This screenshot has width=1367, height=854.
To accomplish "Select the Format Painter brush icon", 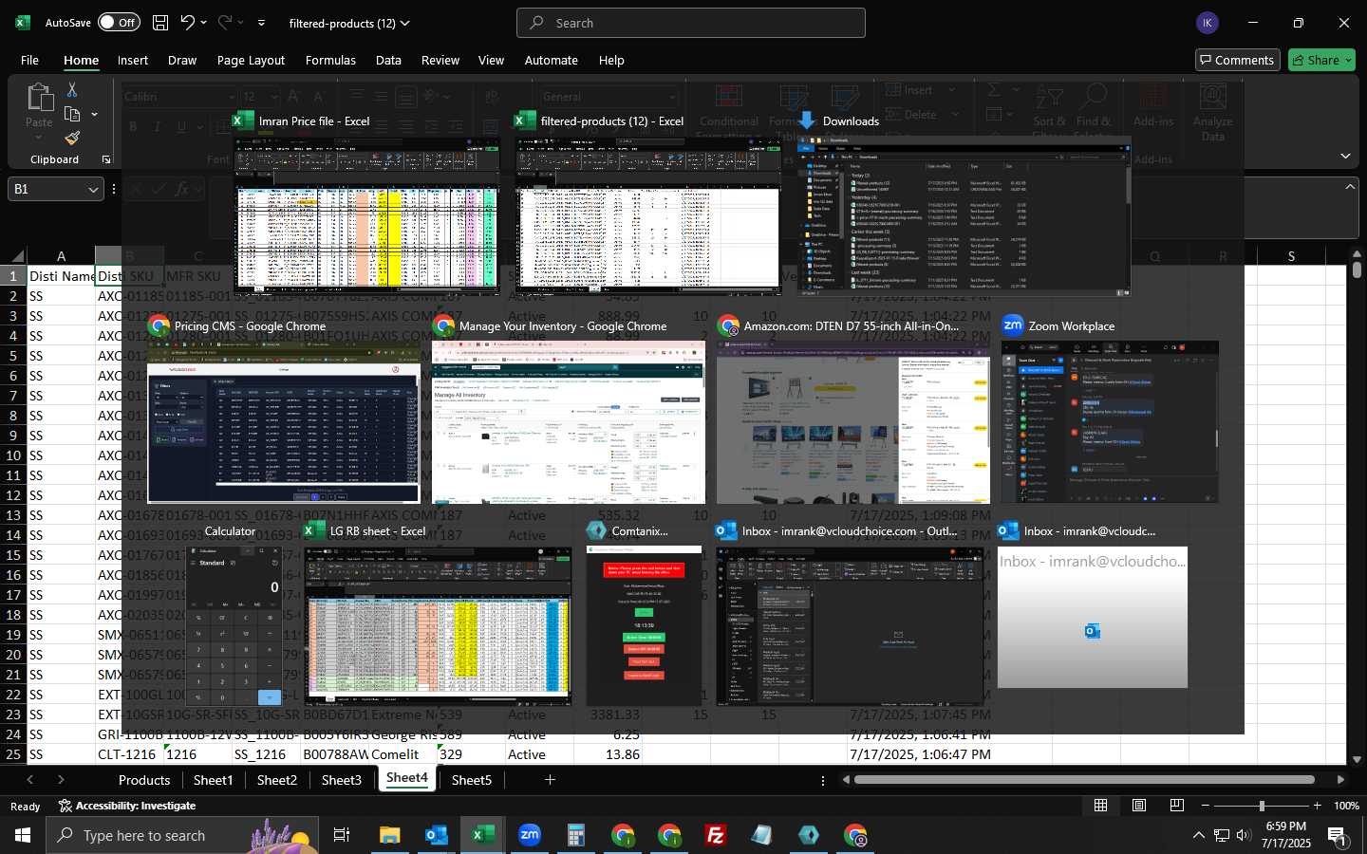I will [72, 139].
